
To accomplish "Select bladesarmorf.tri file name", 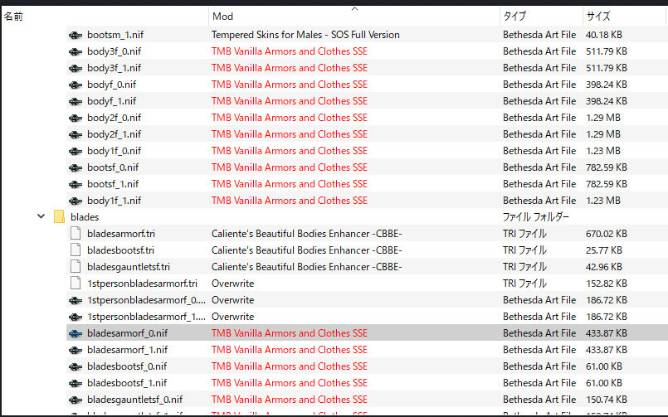I will point(121,234).
